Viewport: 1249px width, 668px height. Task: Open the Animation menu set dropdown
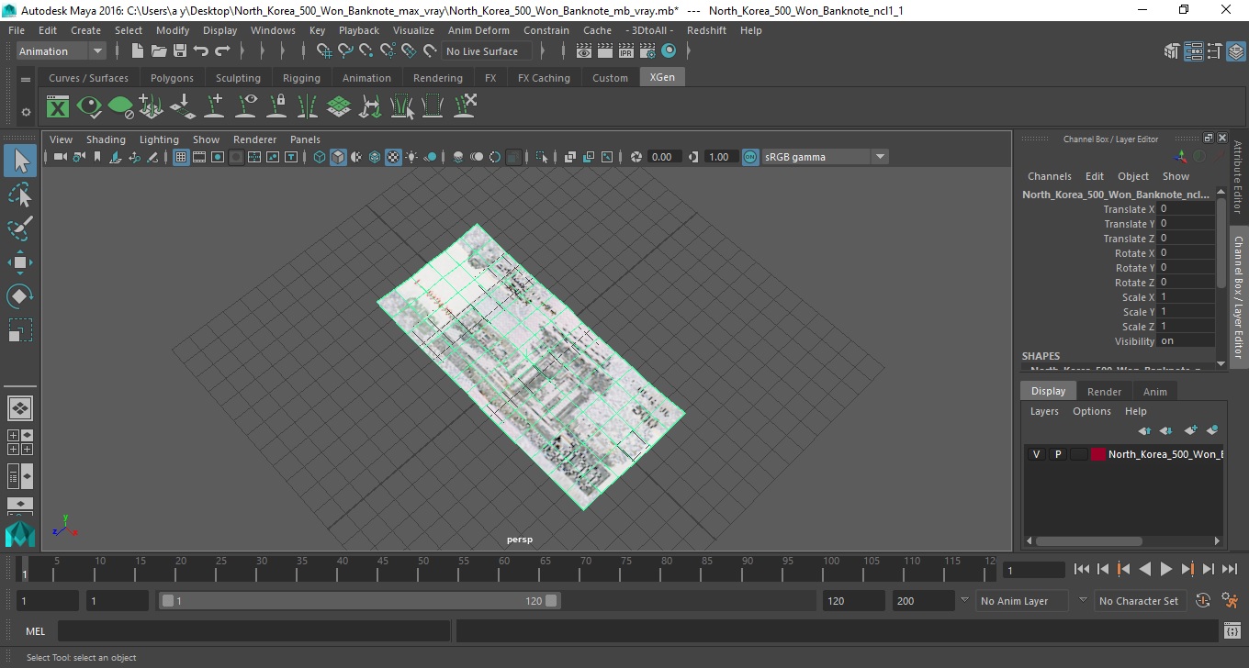point(62,51)
